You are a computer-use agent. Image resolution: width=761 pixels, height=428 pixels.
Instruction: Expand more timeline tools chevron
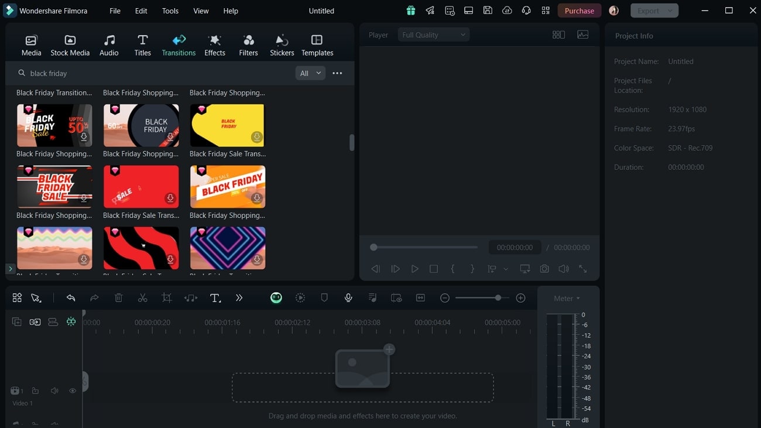[239, 298]
